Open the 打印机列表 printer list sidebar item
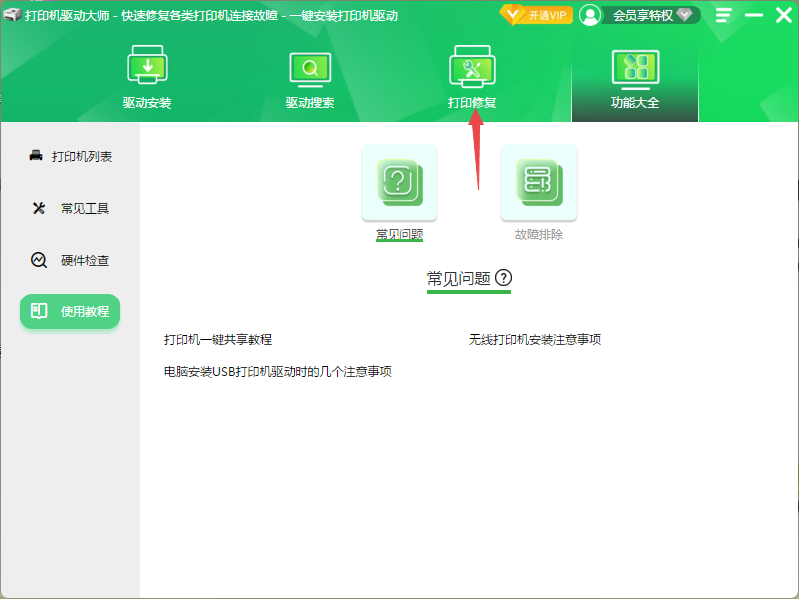The height and width of the screenshot is (599, 799). (69, 156)
